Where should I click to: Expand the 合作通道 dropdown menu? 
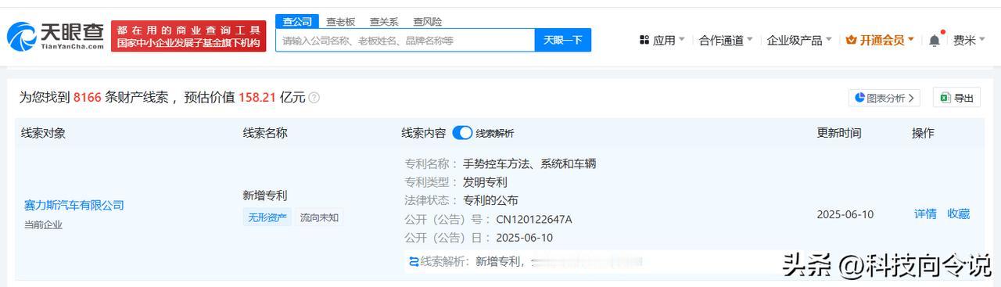coord(726,40)
